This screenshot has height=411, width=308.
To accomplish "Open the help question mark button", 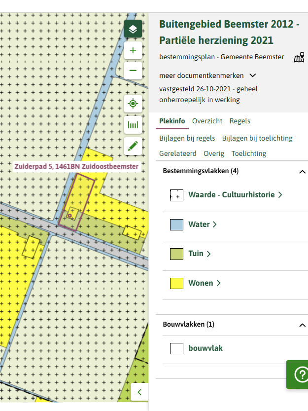I will click(x=300, y=374).
